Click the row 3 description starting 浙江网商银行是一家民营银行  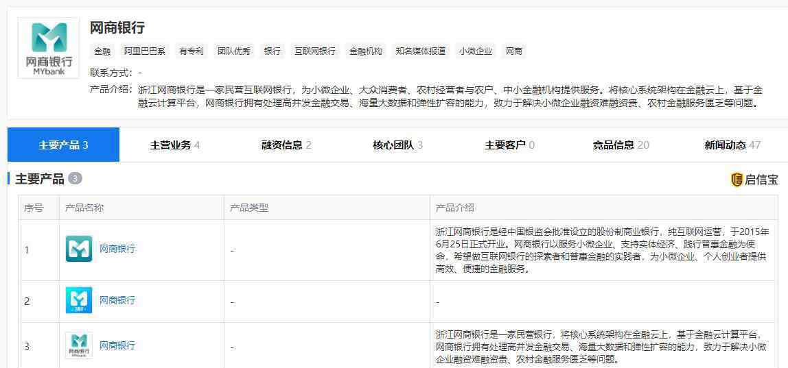(601, 347)
